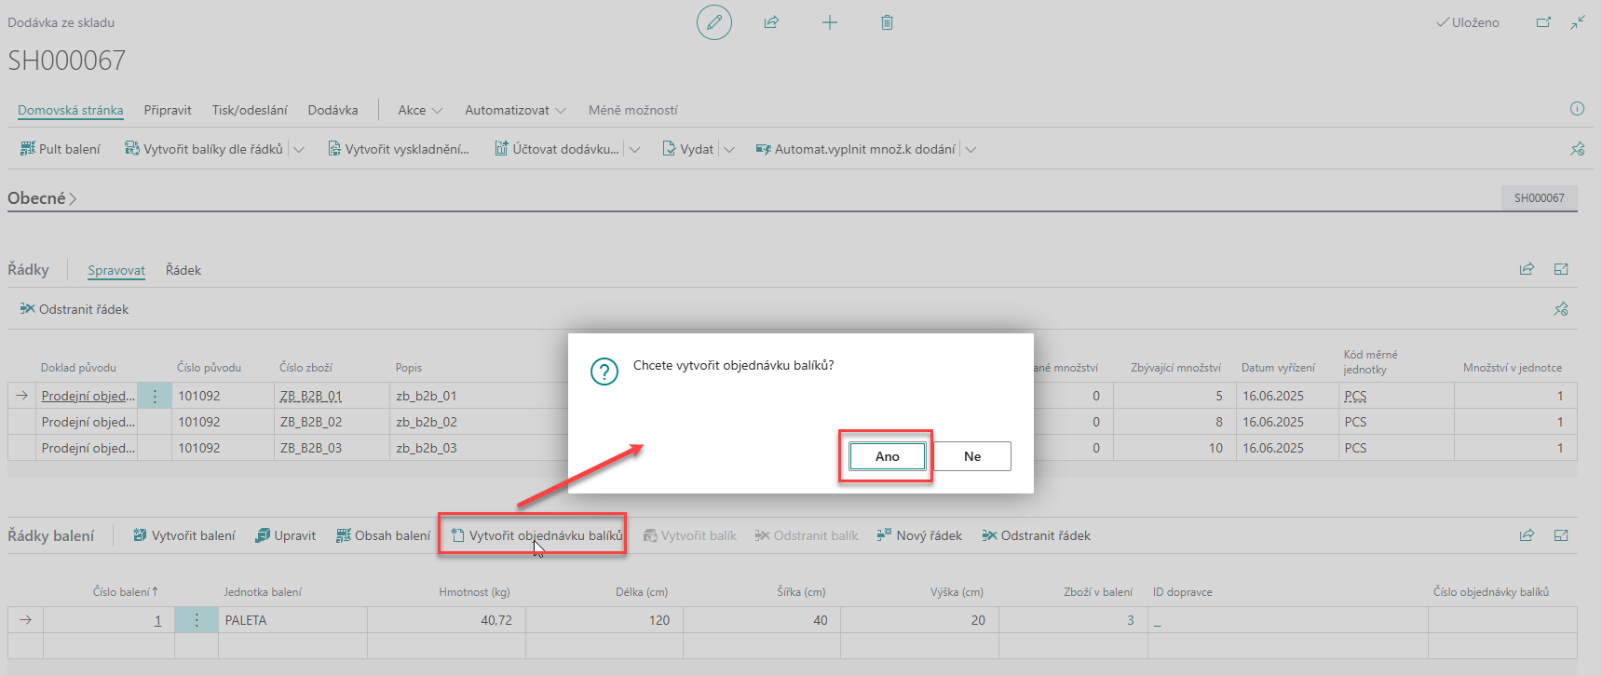
Task: Click the info icon on right
Action: (x=1577, y=109)
